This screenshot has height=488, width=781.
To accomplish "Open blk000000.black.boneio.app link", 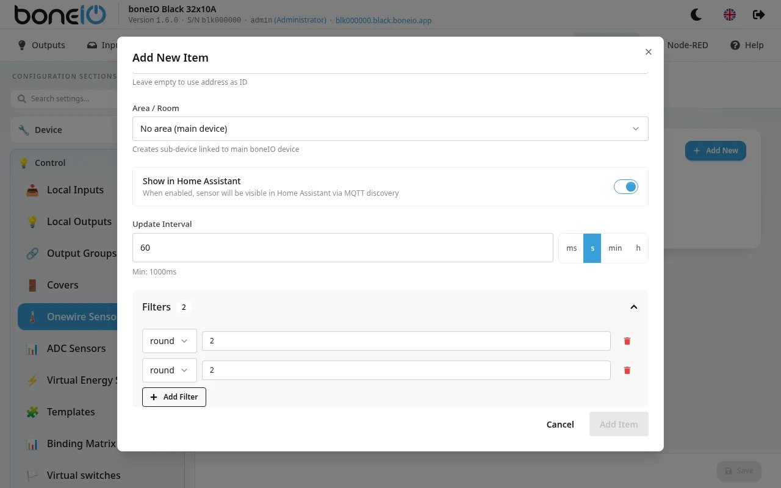I will [384, 20].
